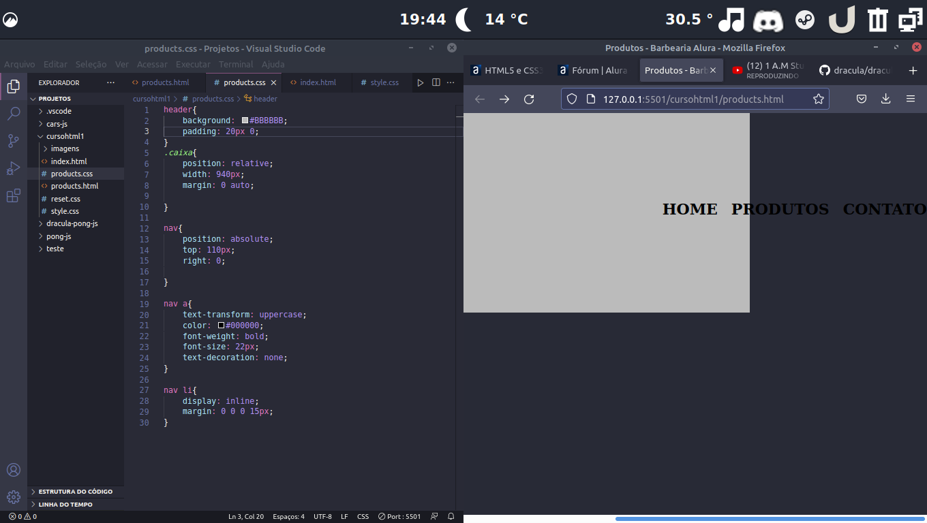The width and height of the screenshot is (927, 523).
Task: Open the Firefox downloads panel
Action: [886, 99]
